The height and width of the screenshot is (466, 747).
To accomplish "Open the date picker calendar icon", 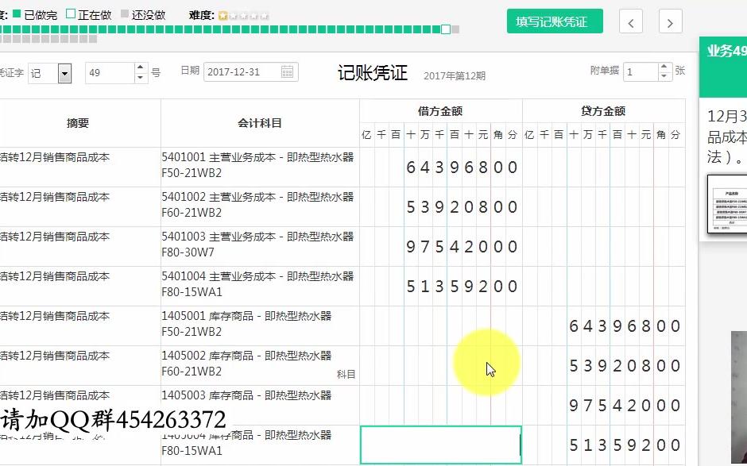I will coord(288,71).
